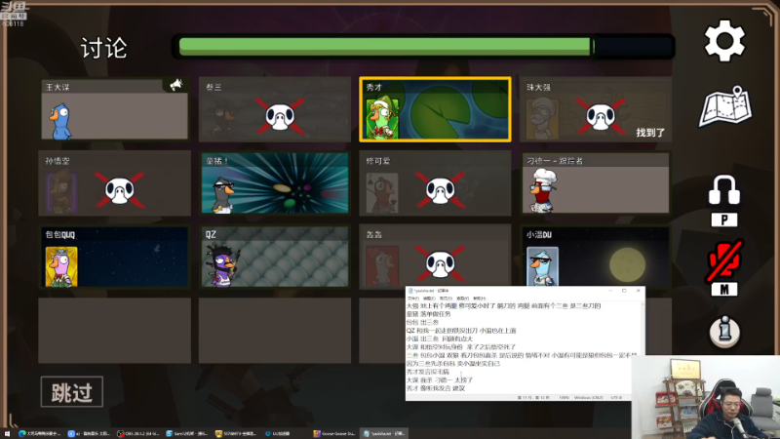Open the map icon
The width and height of the screenshot is (780, 439).
725,107
